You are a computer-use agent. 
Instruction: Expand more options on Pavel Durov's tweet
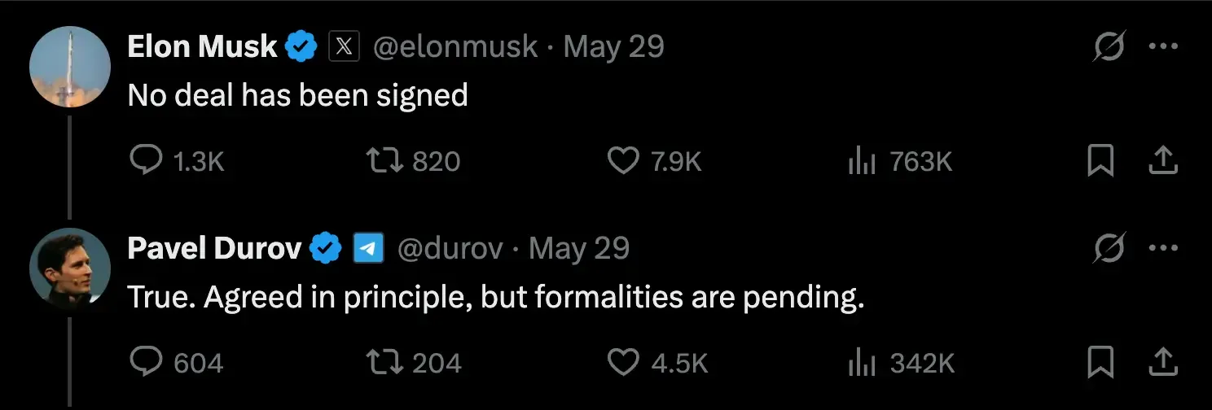(1163, 248)
